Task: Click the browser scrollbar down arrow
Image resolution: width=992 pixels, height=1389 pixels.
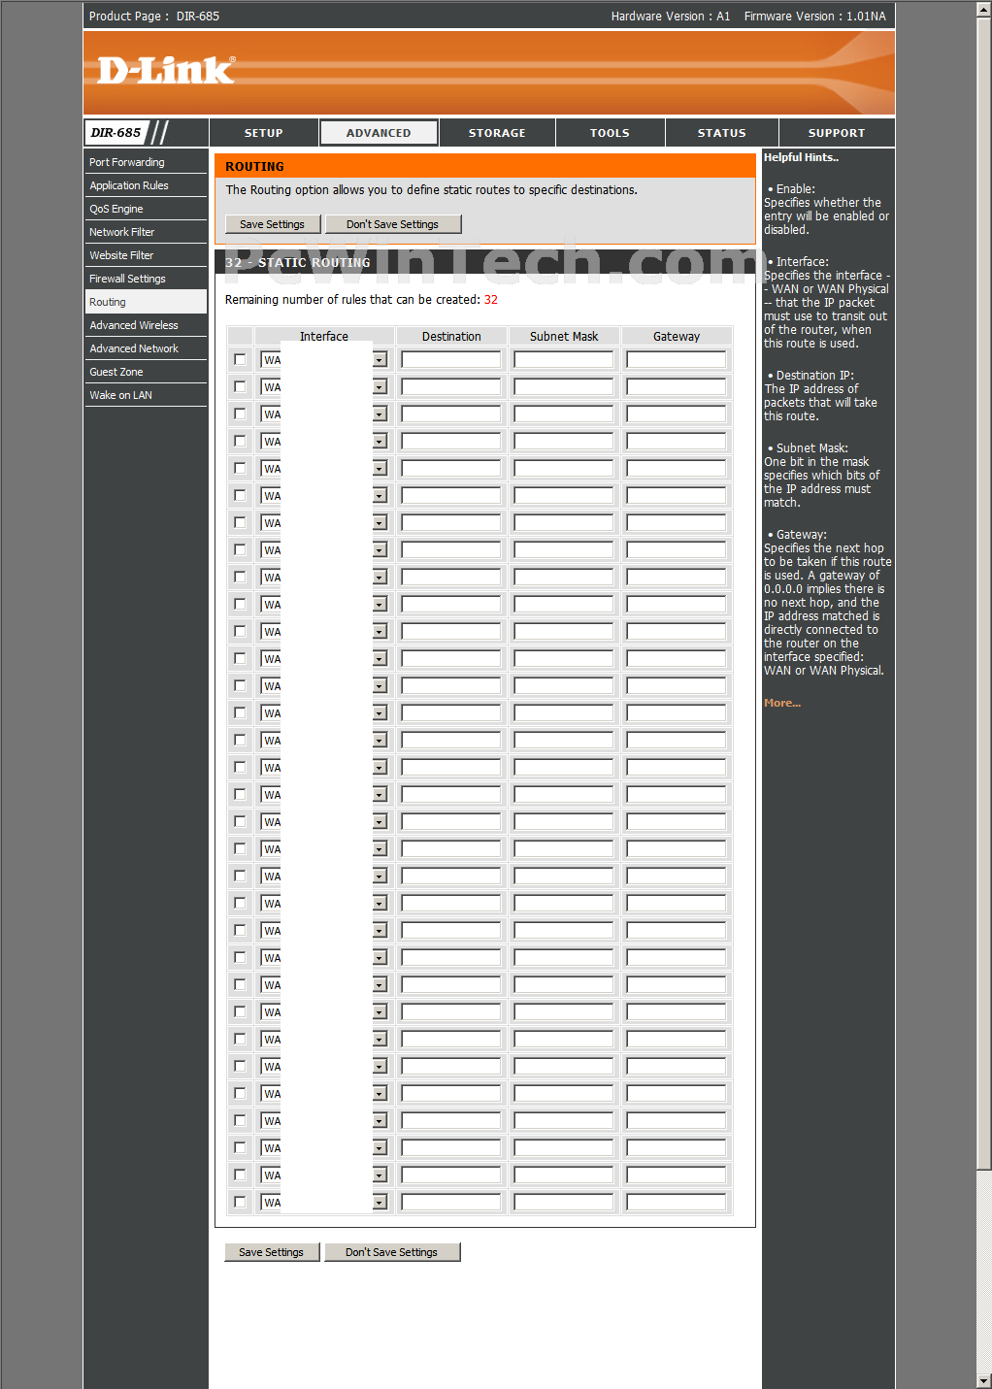Action: click(x=984, y=1380)
